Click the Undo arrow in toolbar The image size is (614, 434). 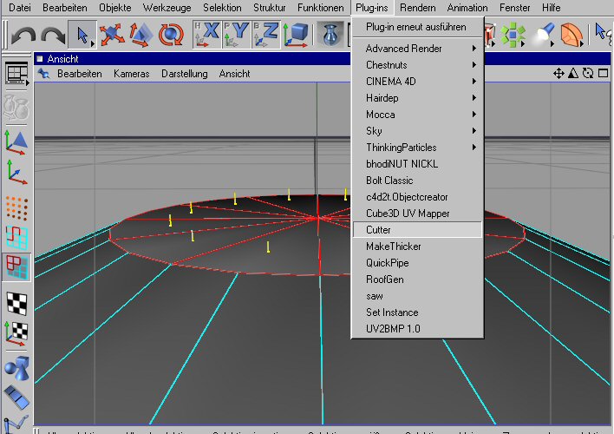click(23, 36)
